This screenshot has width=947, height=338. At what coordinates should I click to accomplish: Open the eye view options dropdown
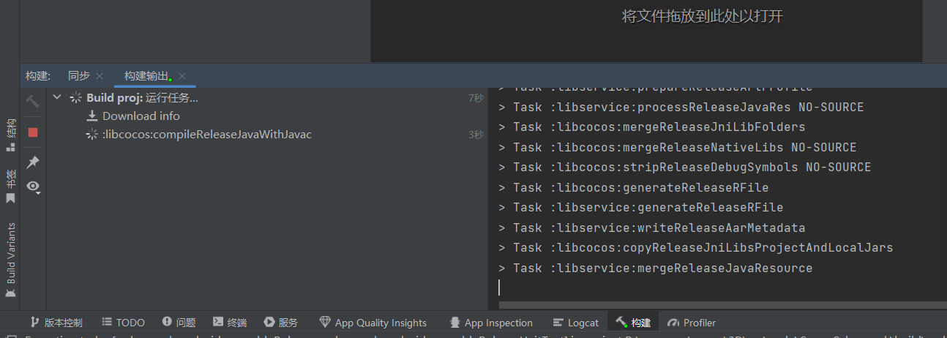point(33,187)
